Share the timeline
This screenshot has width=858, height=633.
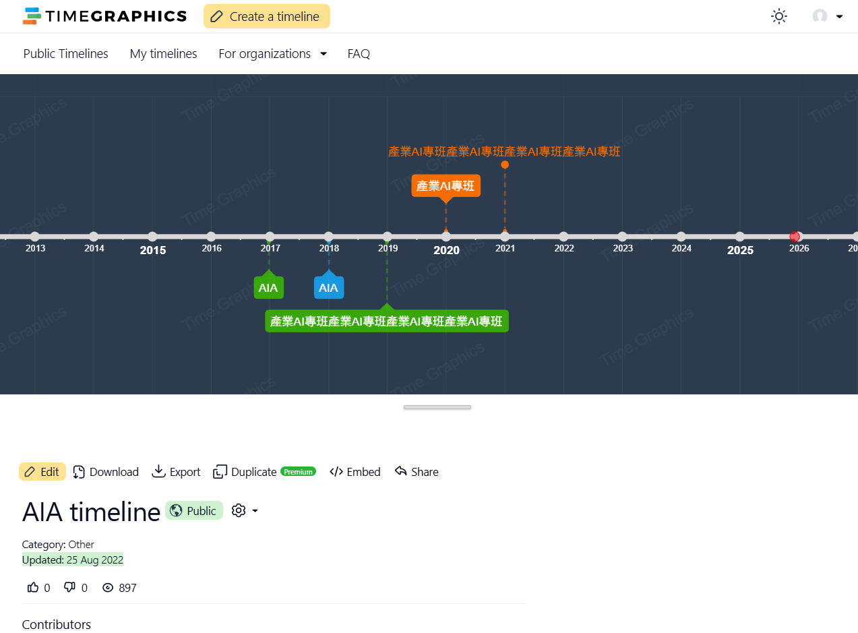pos(417,472)
